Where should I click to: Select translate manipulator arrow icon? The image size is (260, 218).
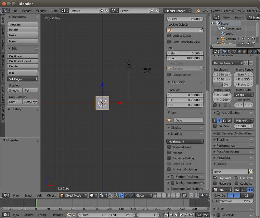point(122,195)
